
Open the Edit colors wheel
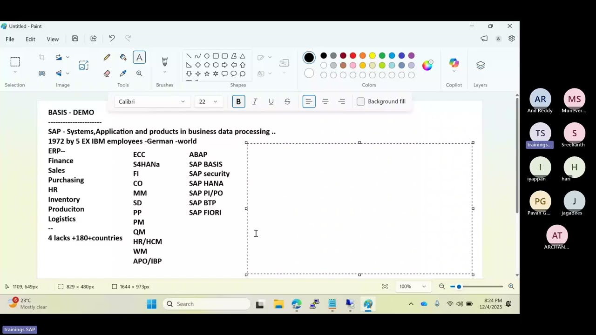point(427,65)
